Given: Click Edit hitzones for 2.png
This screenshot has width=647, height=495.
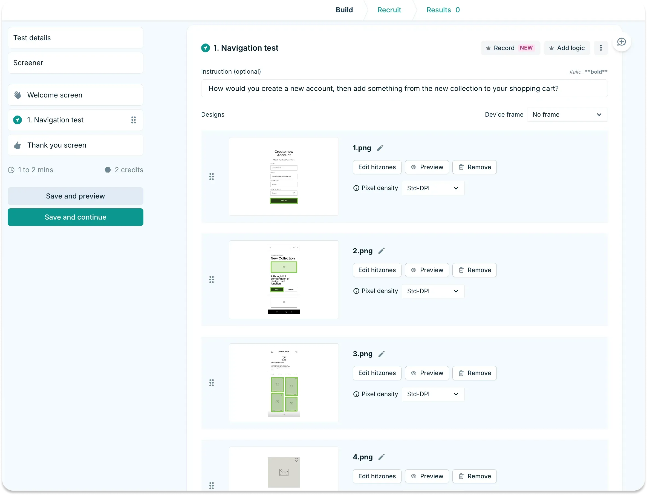Looking at the screenshot, I should (377, 270).
